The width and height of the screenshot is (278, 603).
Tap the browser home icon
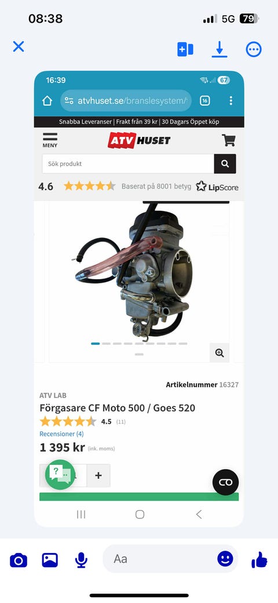[47, 101]
